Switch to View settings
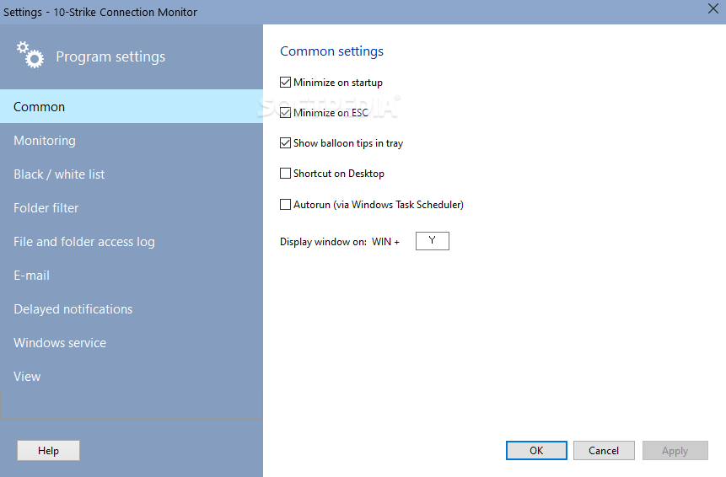The width and height of the screenshot is (726, 477). pyautogui.click(x=132, y=377)
